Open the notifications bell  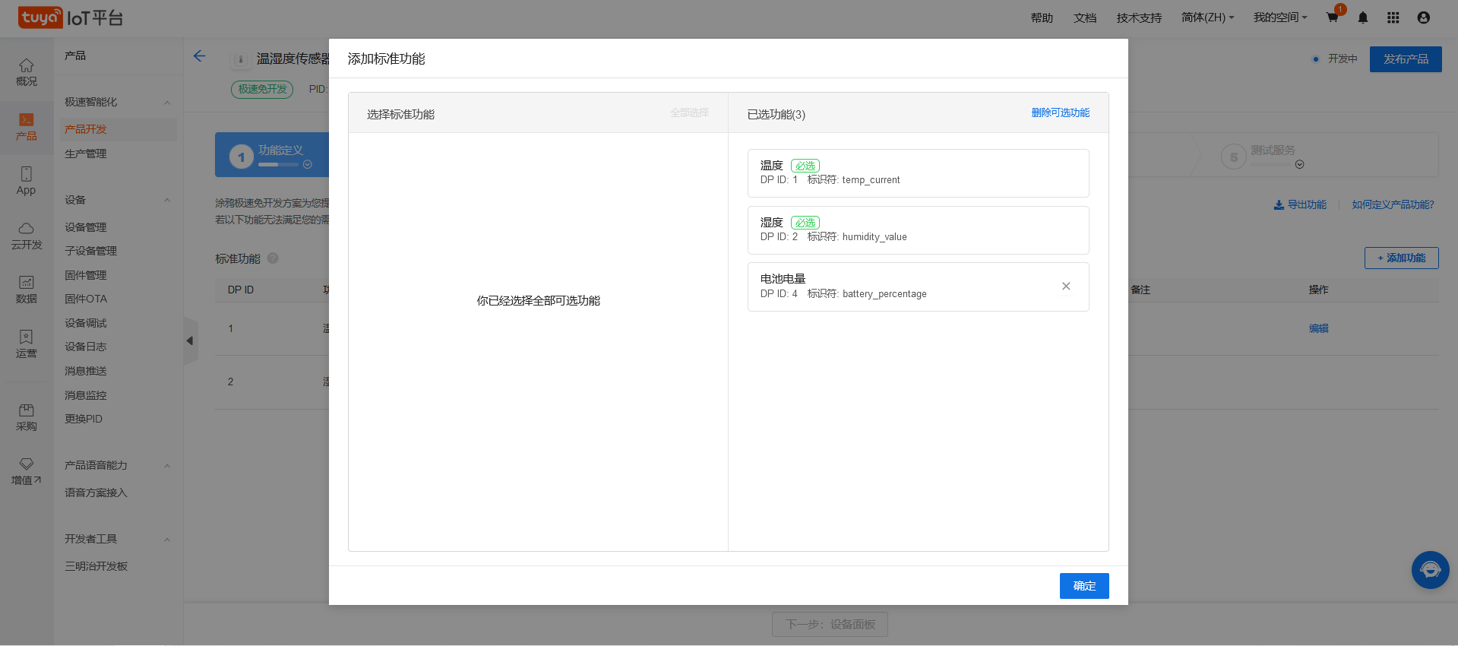pos(1363,17)
